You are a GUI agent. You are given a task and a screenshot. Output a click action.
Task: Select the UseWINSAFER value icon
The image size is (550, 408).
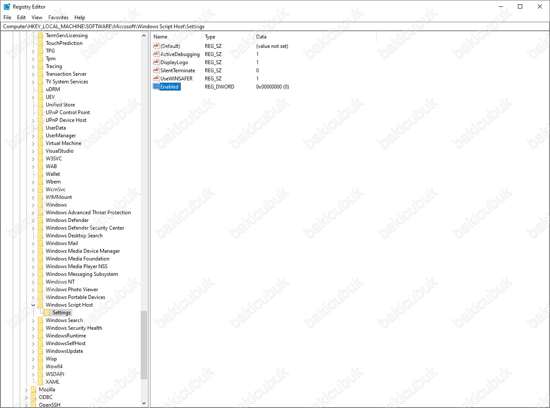(156, 79)
